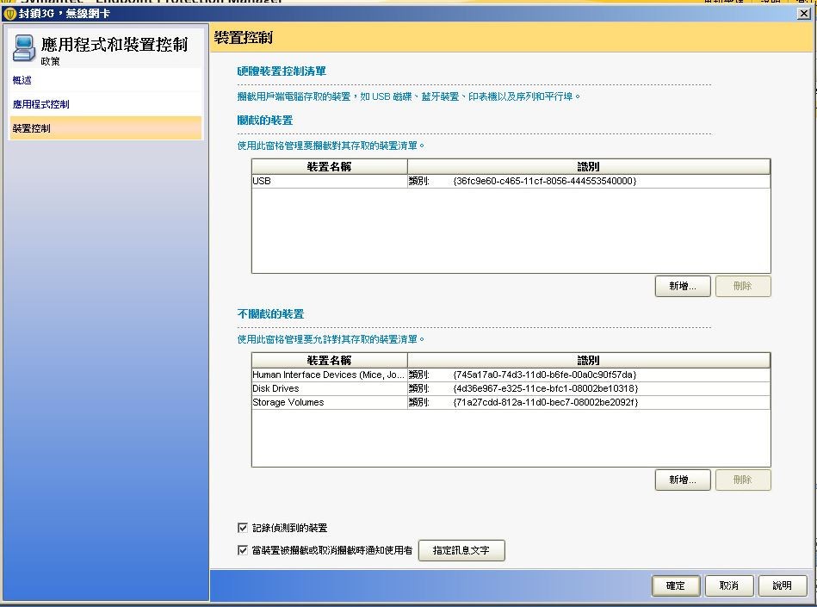
Task: Cancel with the 取消 button
Action: pos(729,585)
